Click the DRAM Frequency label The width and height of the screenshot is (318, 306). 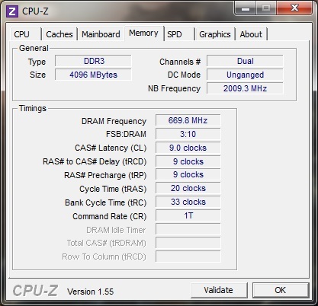[x=114, y=121]
